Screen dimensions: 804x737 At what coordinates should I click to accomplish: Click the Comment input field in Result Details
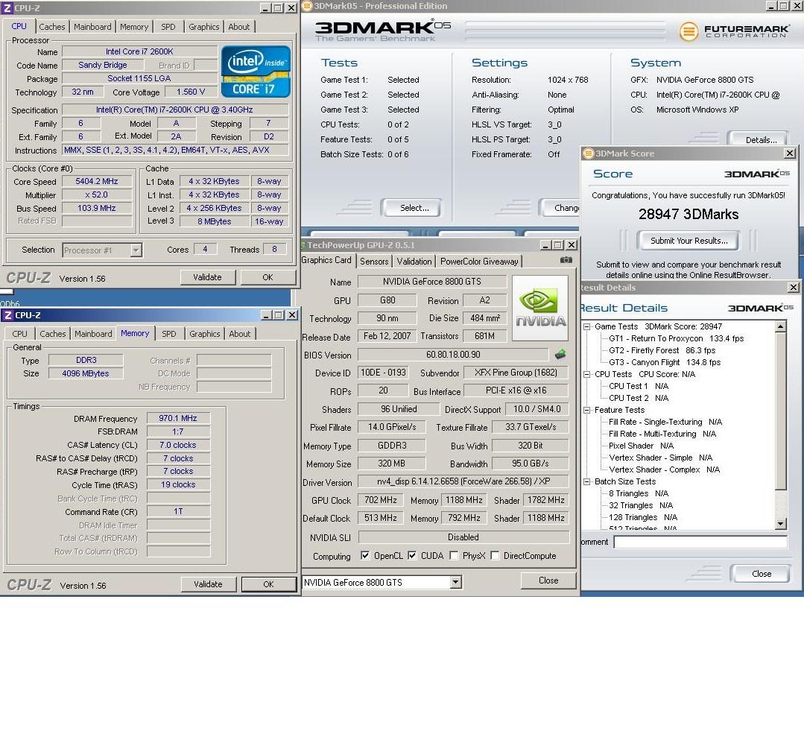700,542
